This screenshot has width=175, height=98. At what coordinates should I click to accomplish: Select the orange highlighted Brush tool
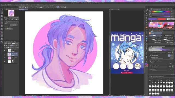147,27
